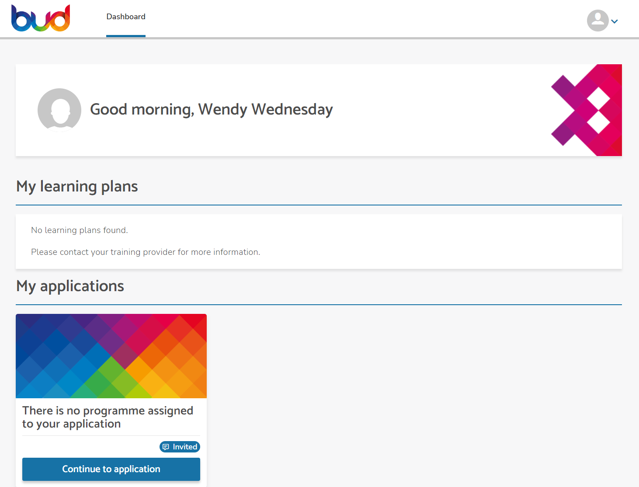Expand the account menu chevron
The height and width of the screenshot is (487, 639).
[615, 21]
